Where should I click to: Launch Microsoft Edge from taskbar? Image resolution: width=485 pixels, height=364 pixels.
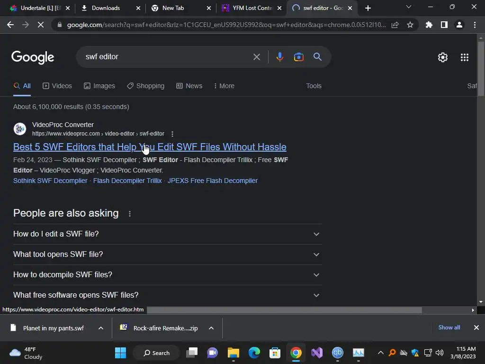click(x=254, y=353)
